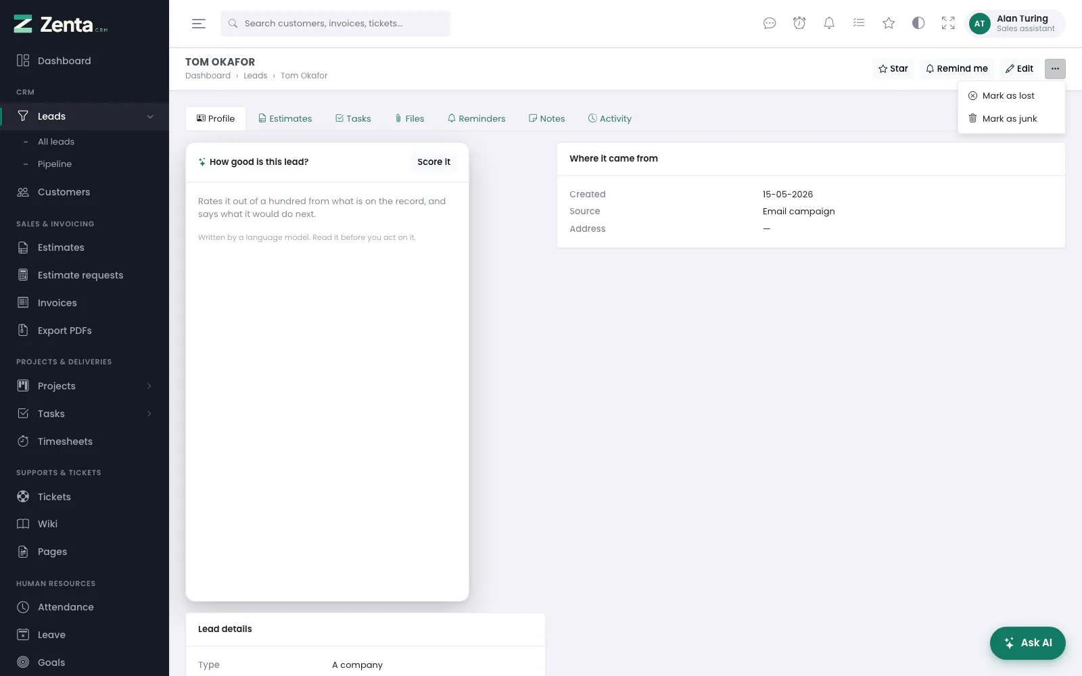Open the timer clock icon in header
1082x676 pixels.
(799, 24)
